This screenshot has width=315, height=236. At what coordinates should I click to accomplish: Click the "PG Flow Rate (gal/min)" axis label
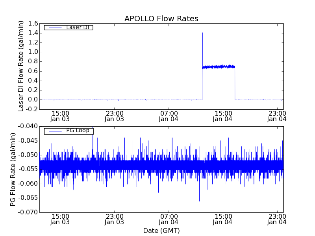point(13,170)
